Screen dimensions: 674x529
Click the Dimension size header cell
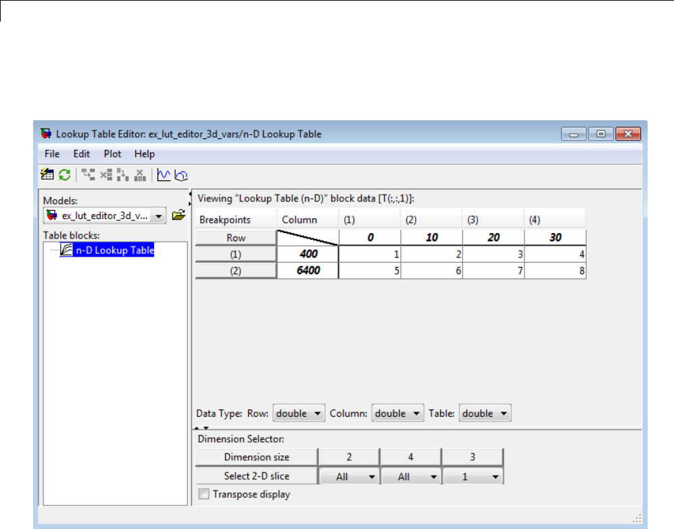(257, 457)
